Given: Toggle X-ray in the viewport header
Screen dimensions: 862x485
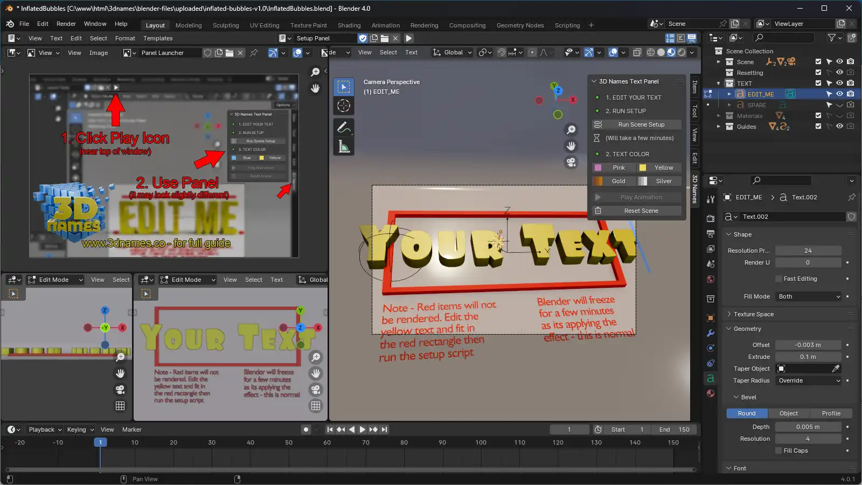Looking at the screenshot, I should tap(637, 52).
